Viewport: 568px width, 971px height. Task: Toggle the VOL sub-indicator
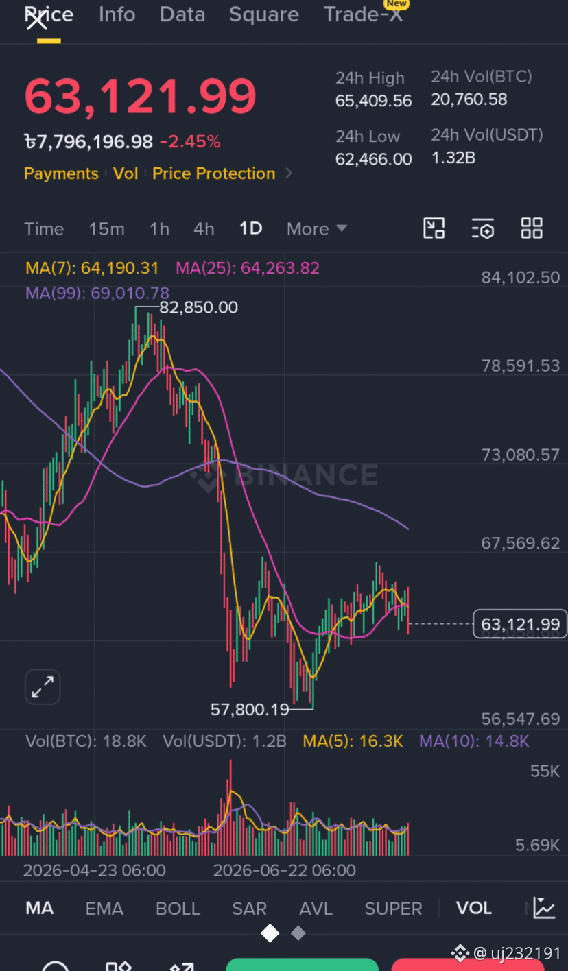474,909
